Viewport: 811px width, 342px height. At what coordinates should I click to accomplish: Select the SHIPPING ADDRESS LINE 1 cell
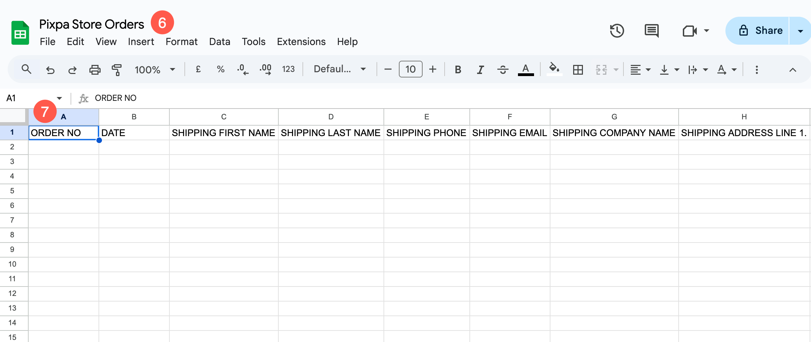(744, 133)
